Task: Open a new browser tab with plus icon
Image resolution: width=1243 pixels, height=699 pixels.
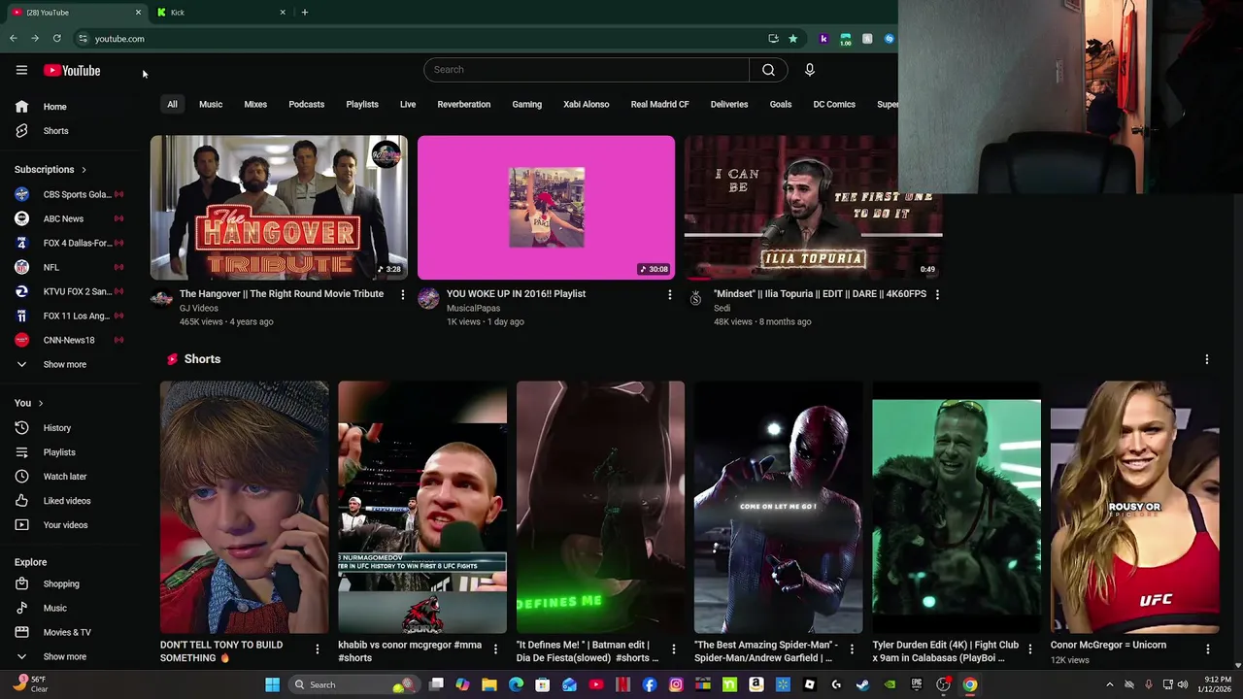Action: tap(305, 13)
